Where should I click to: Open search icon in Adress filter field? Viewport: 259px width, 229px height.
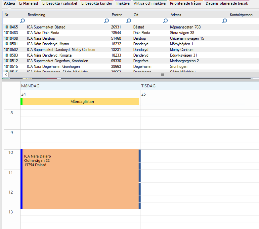(225, 21)
